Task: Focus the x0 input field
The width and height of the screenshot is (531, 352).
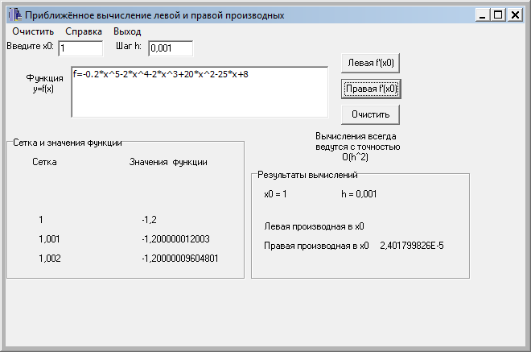Action: point(80,48)
